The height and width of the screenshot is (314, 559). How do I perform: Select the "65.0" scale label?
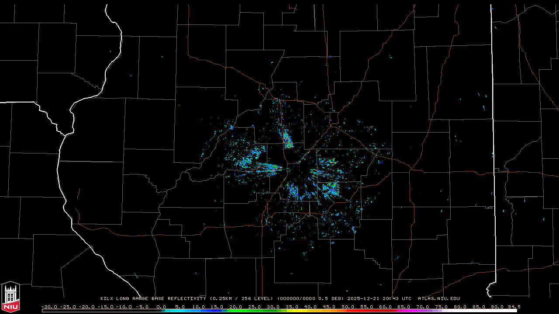[404, 307]
